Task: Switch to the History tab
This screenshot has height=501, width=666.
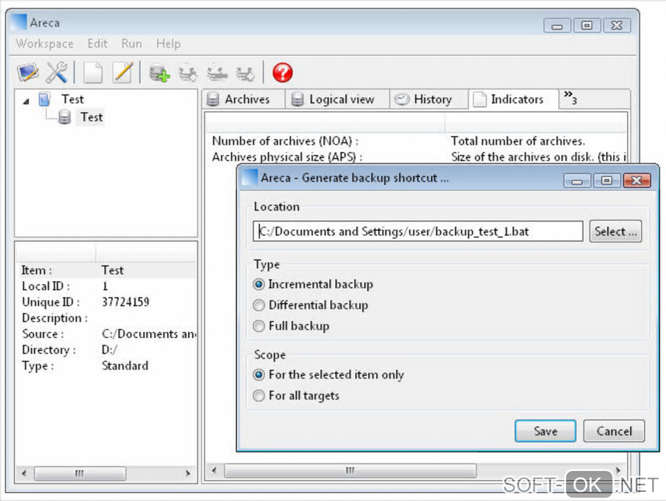Action: coord(429,99)
